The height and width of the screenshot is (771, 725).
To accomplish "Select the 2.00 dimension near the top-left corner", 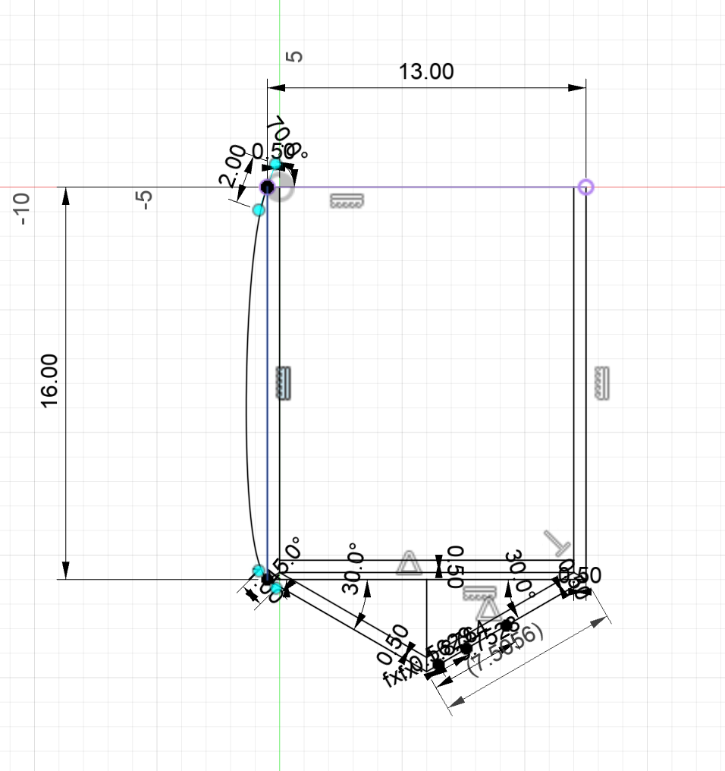I will [x=233, y=165].
